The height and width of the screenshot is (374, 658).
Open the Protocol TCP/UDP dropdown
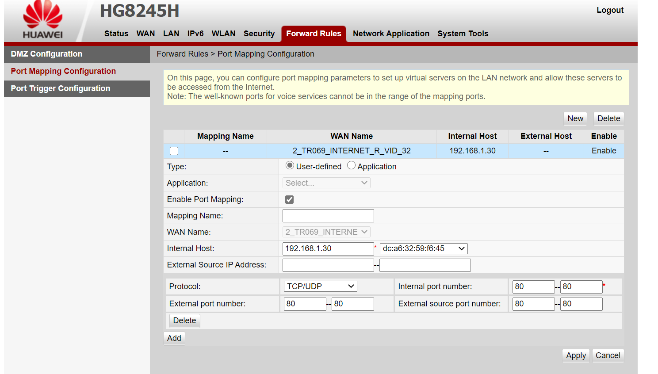[320, 286]
